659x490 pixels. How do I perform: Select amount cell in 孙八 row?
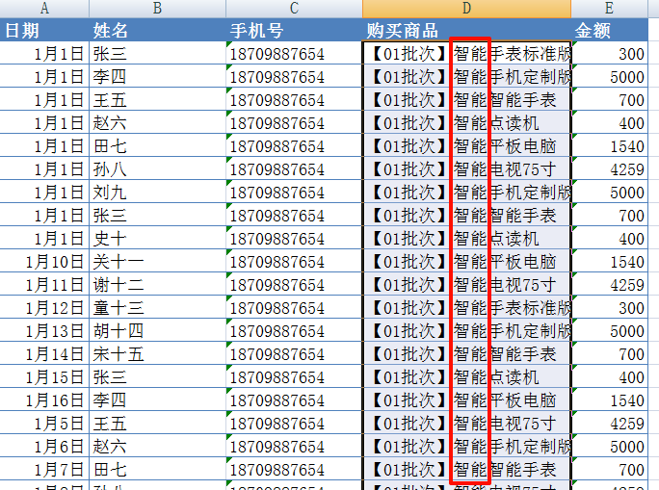609,168
